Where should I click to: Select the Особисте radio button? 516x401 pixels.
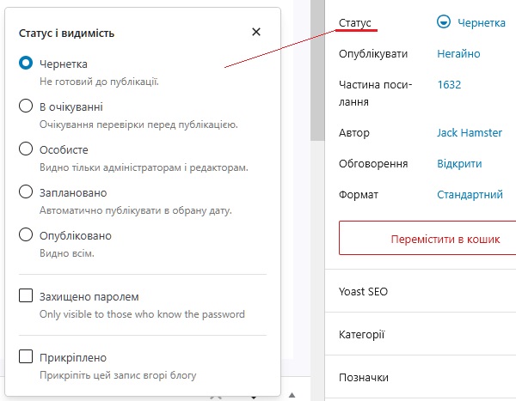tap(26, 149)
